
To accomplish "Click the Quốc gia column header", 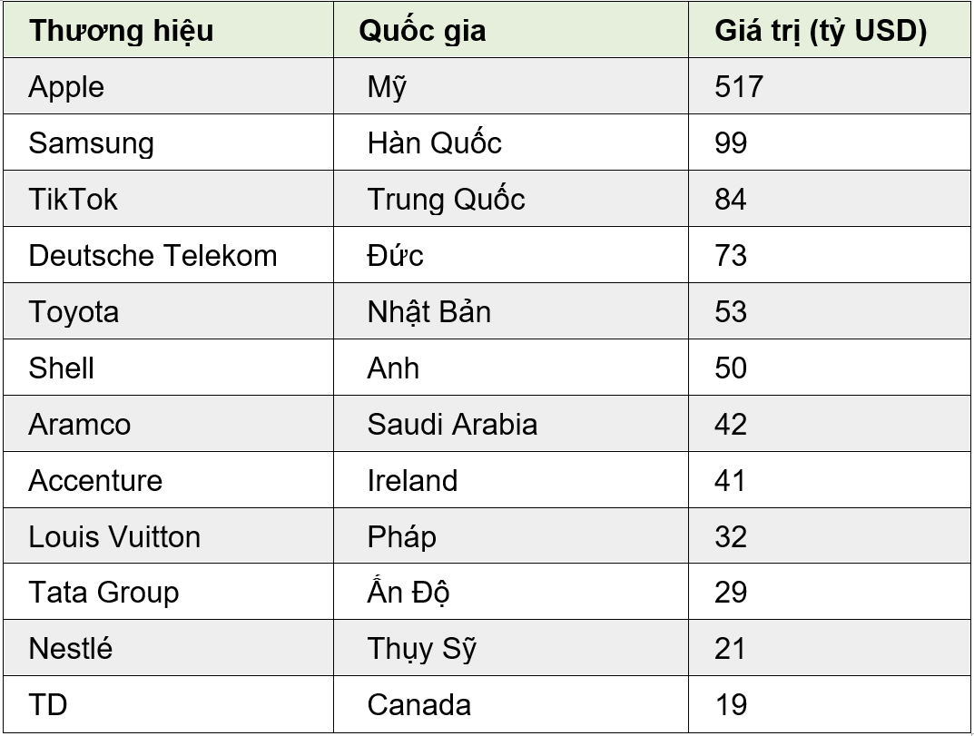I will [x=422, y=31].
